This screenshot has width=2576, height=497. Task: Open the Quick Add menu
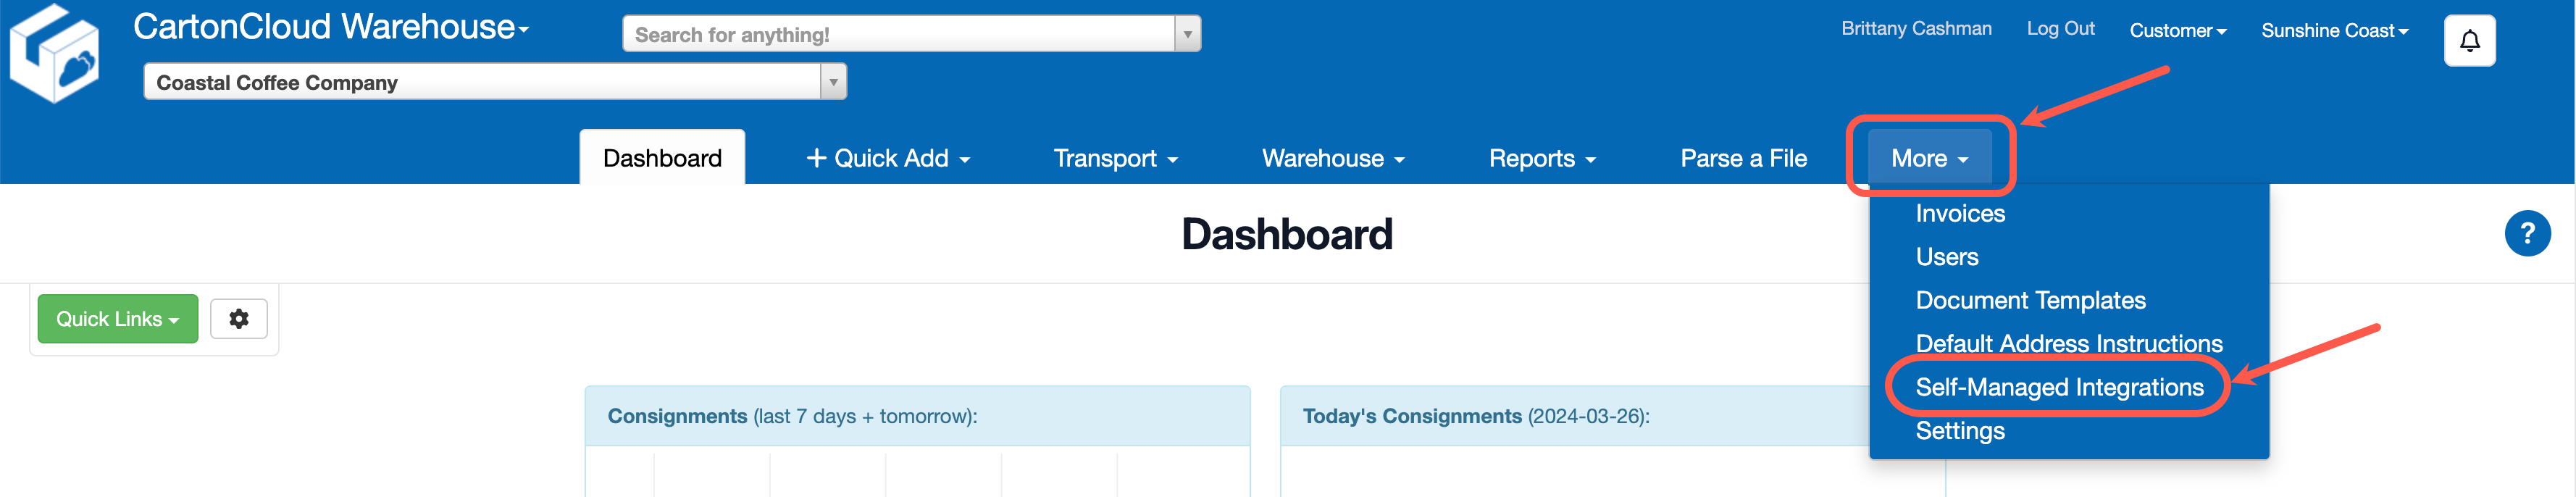888,158
